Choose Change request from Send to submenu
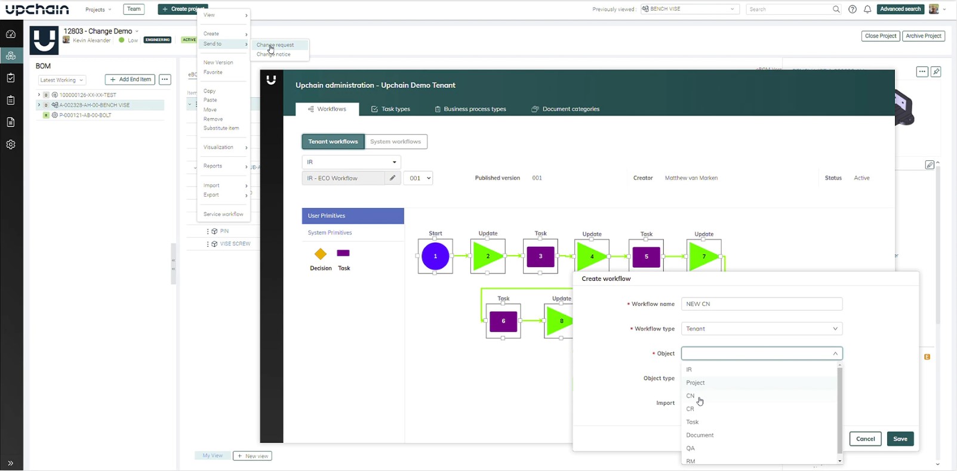957x471 pixels. [275, 45]
